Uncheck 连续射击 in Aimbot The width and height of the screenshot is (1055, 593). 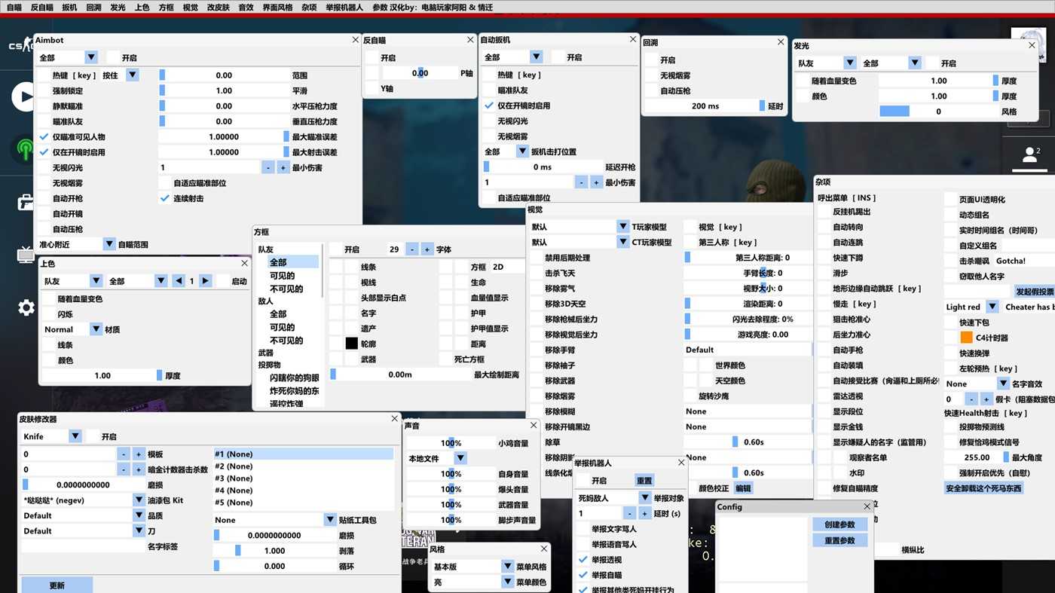point(165,198)
